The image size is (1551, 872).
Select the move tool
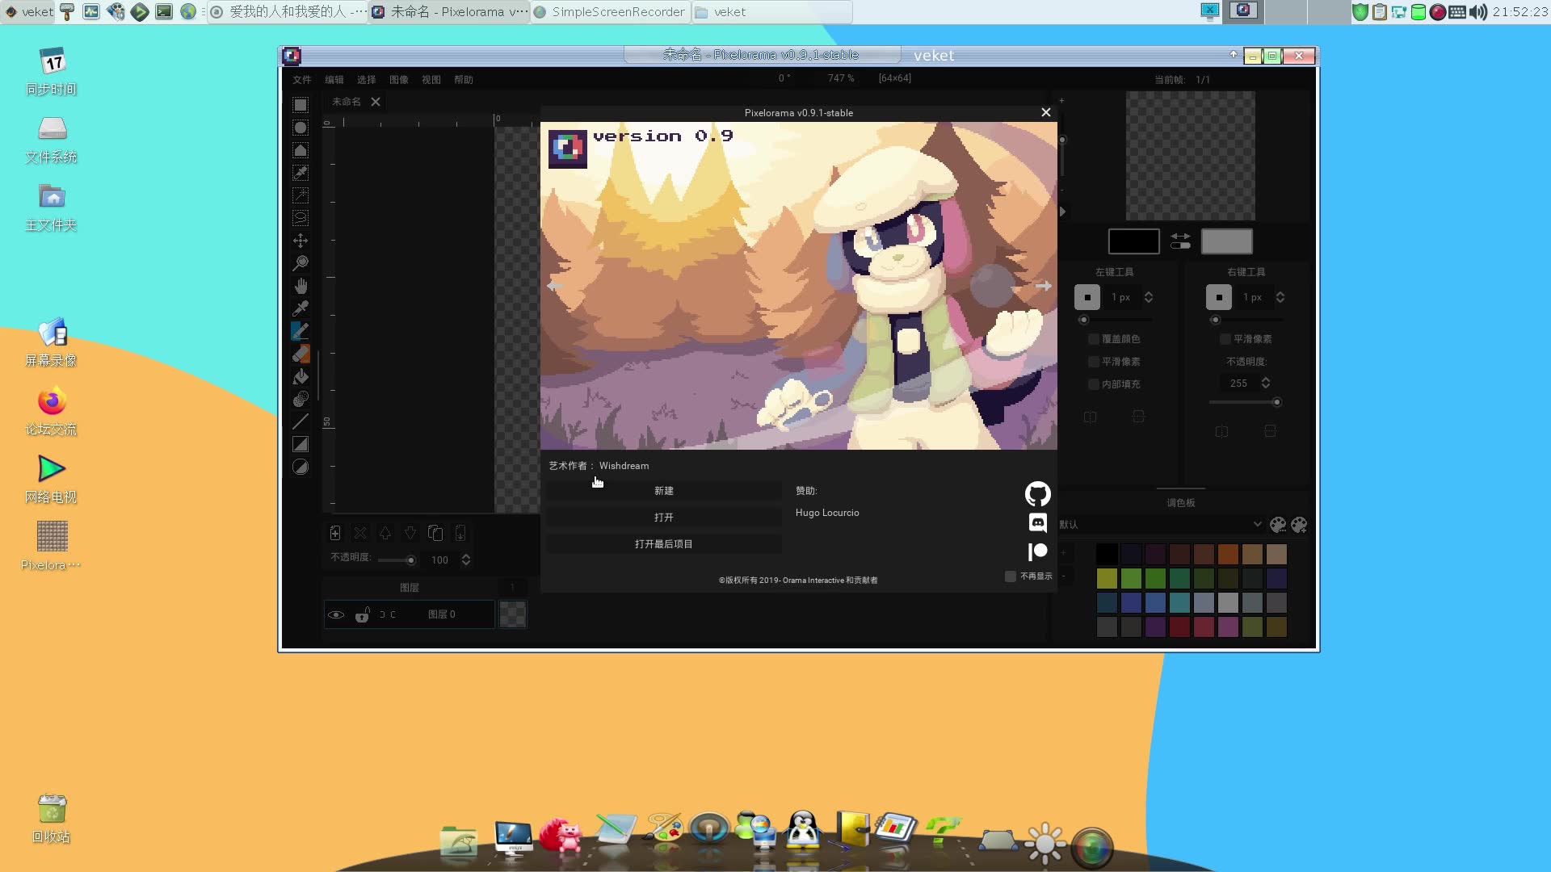[x=300, y=241]
